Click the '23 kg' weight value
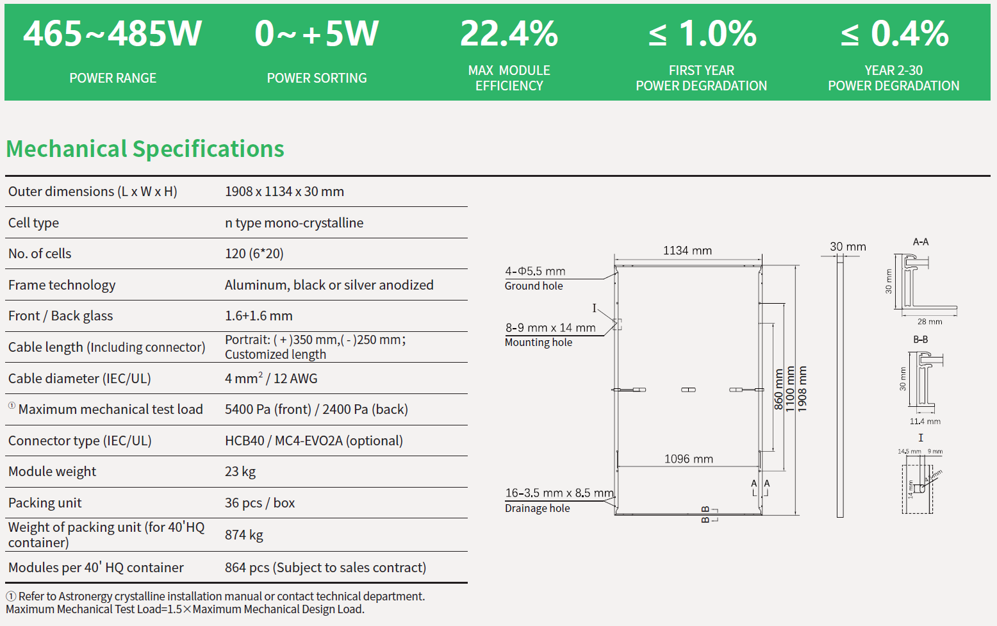The width and height of the screenshot is (997, 626). (x=240, y=472)
